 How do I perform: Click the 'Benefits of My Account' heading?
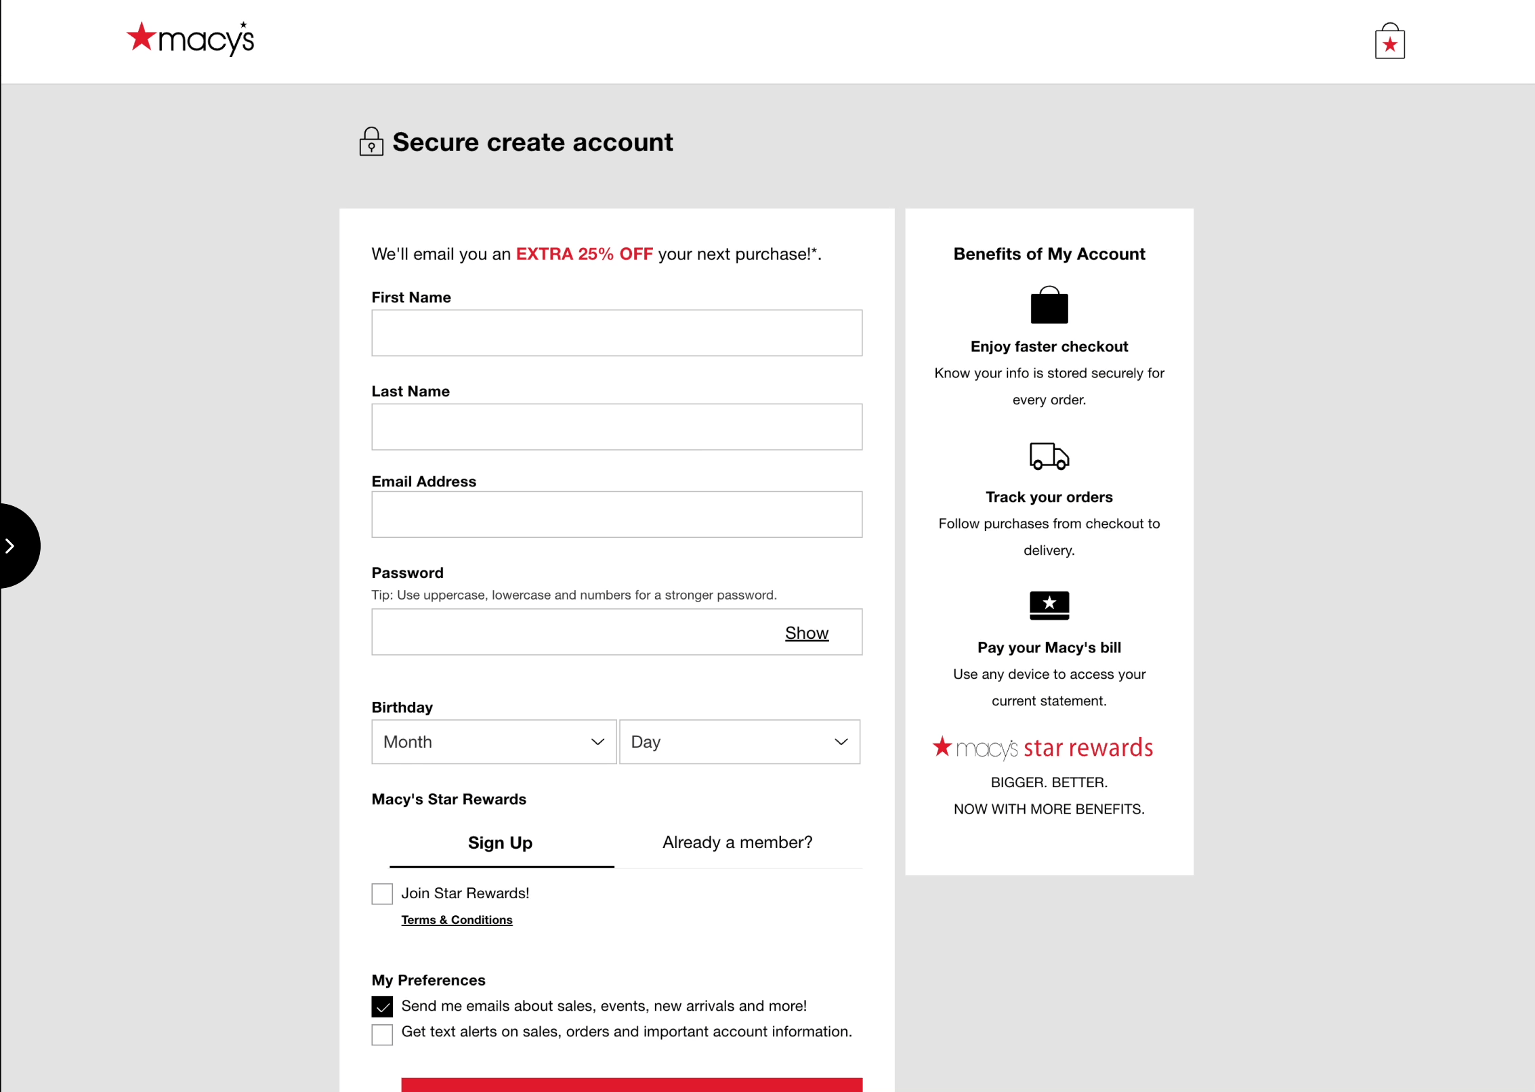pos(1049,254)
